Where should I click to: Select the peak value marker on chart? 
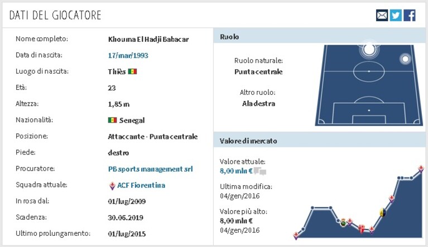pos(421,169)
